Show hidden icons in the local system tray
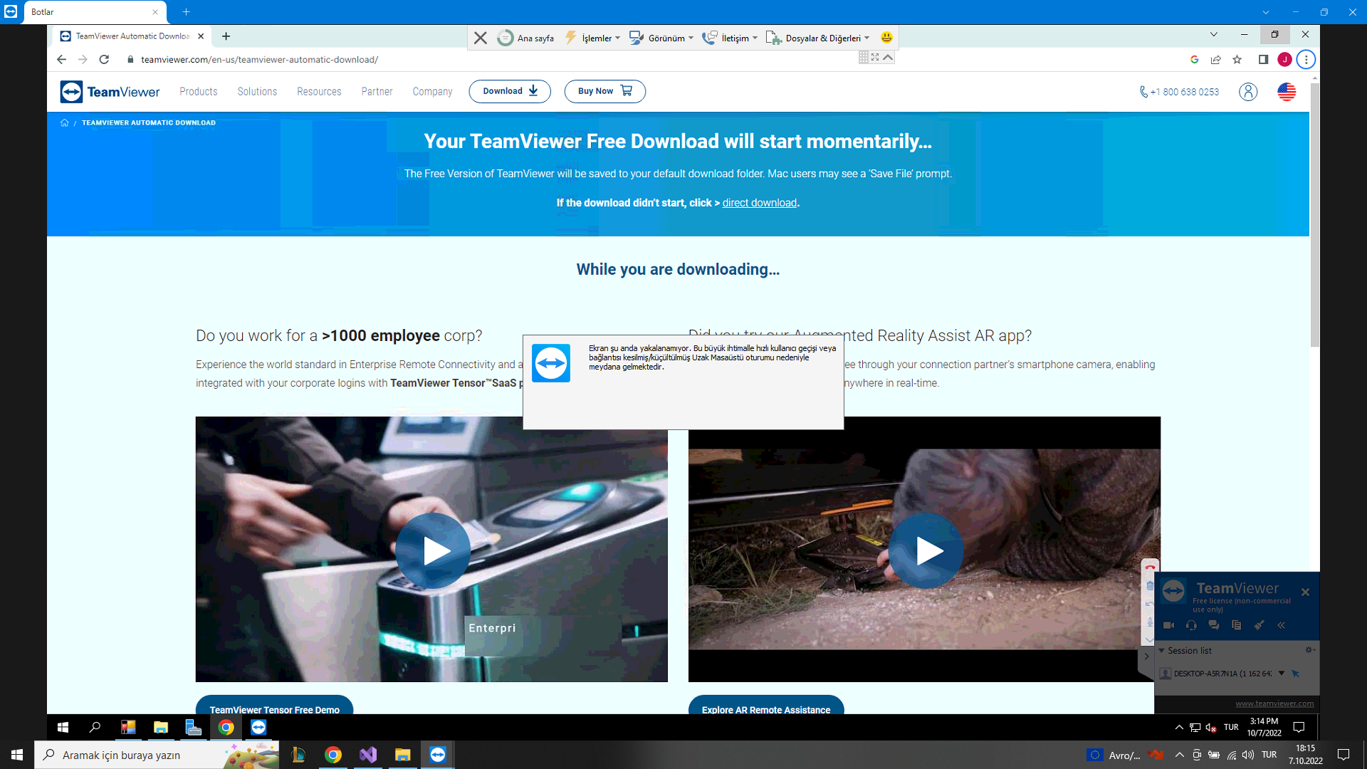Image resolution: width=1367 pixels, height=769 pixels. (1180, 755)
